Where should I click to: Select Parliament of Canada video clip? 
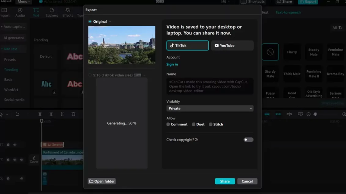point(63,160)
